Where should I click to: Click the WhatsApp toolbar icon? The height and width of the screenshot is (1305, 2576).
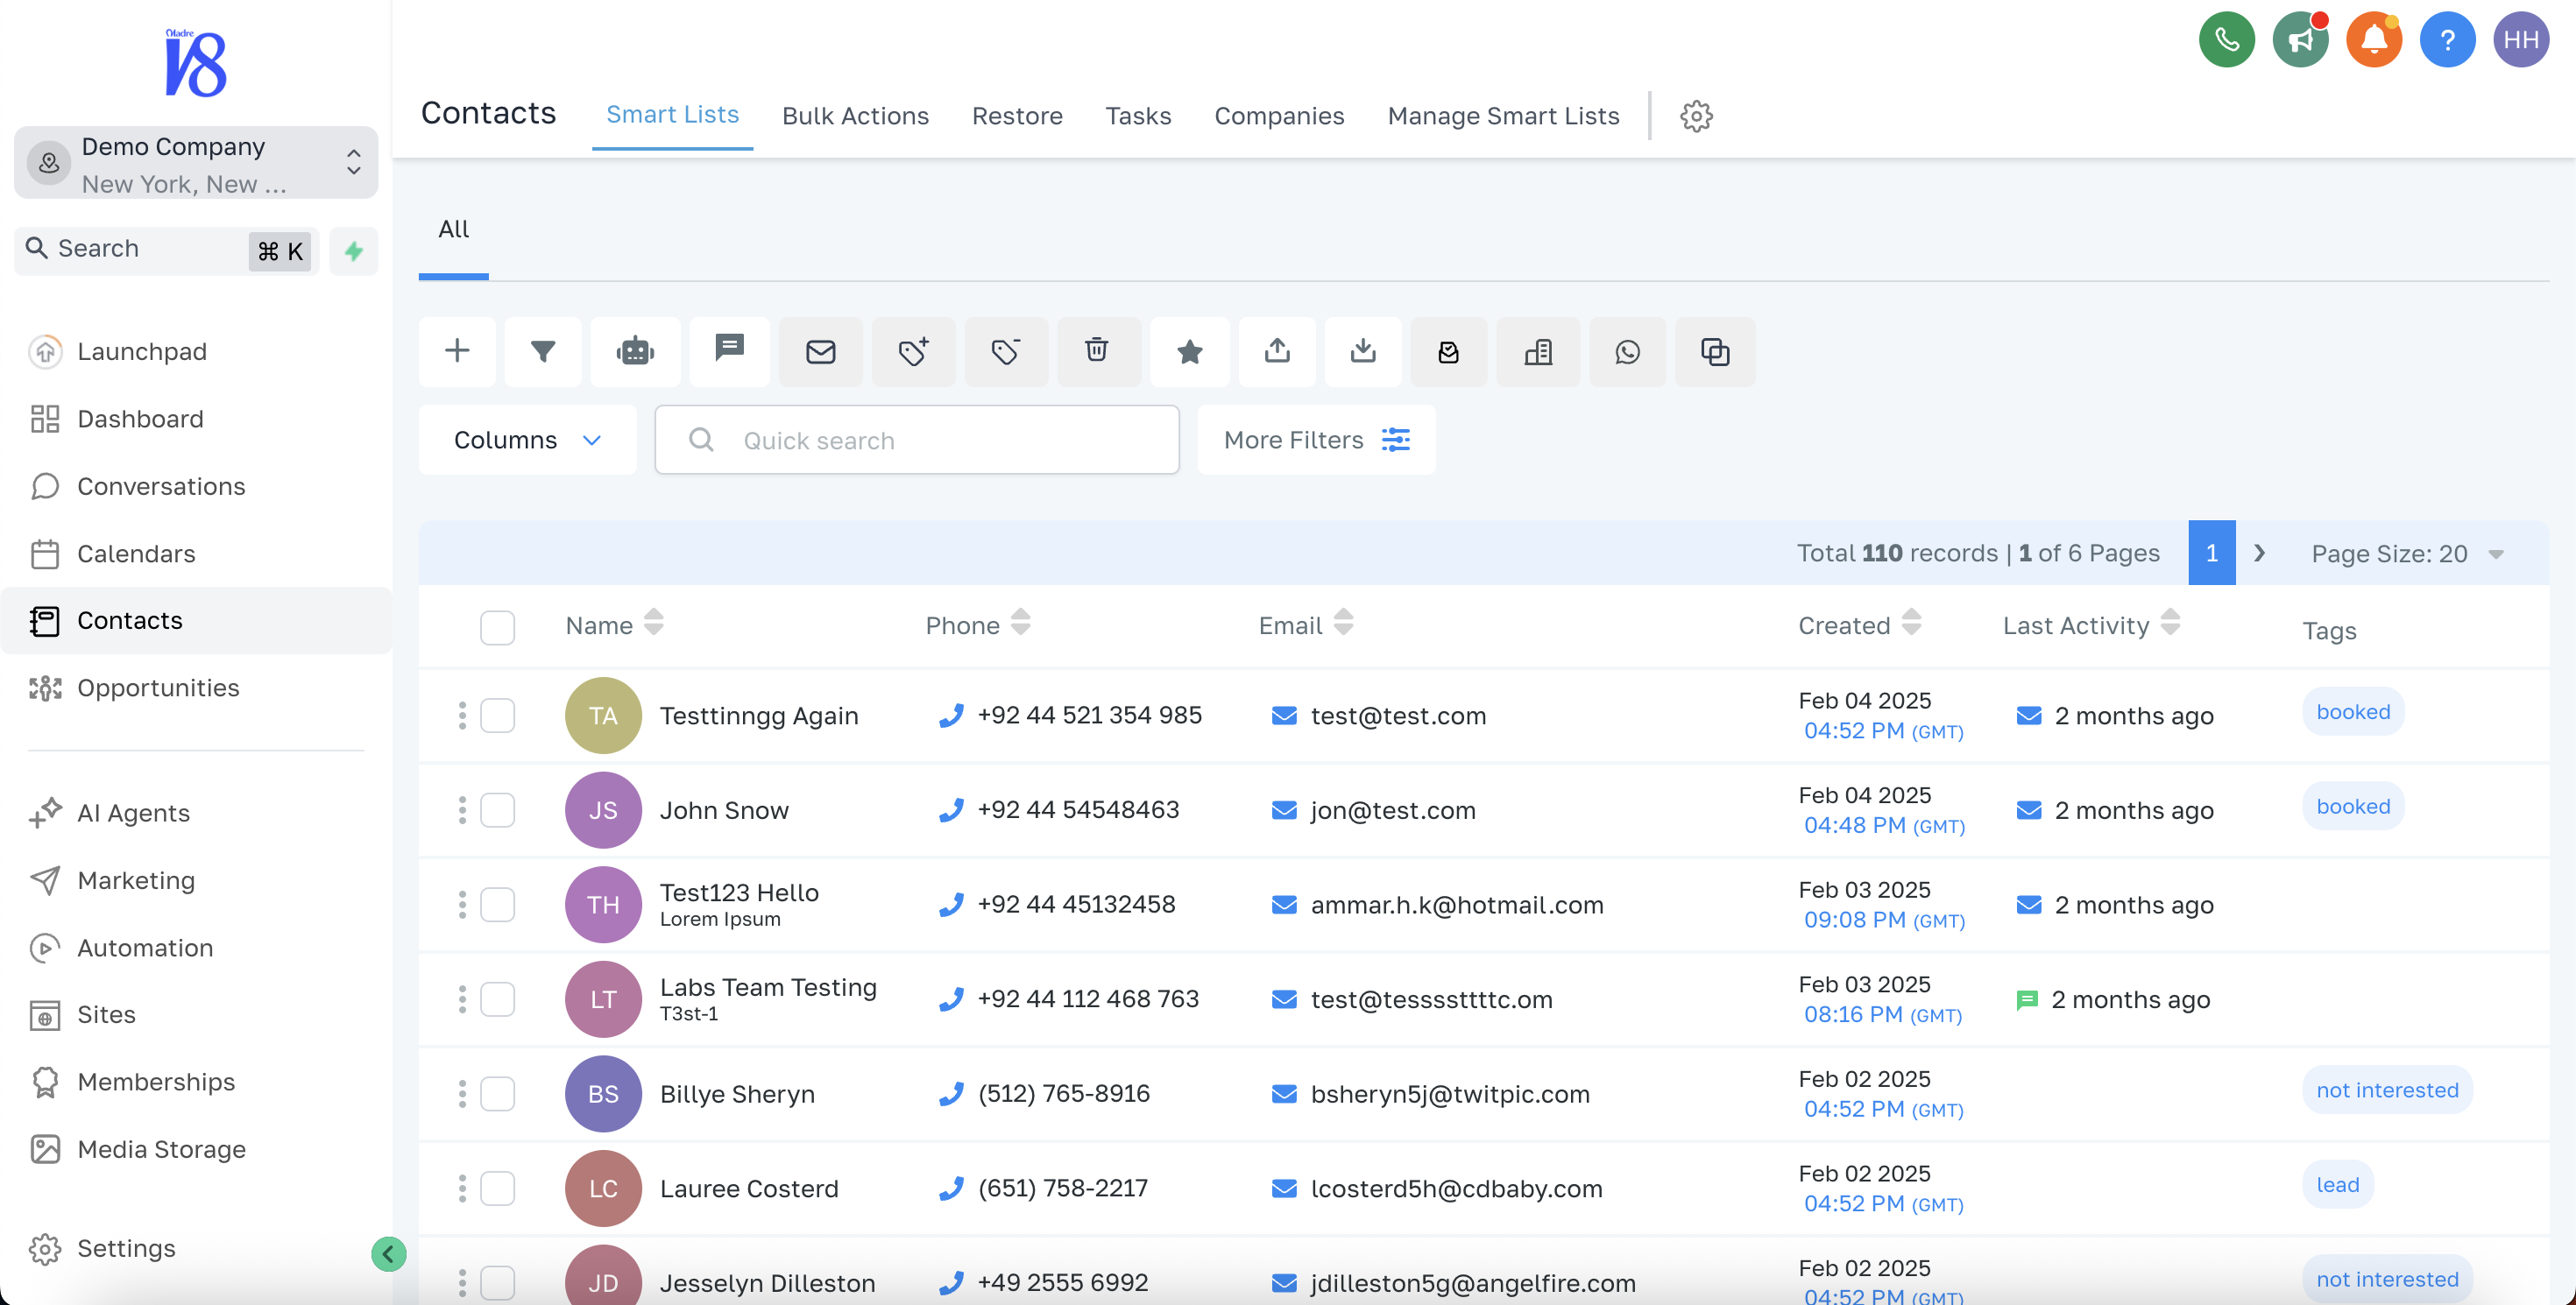[1627, 350]
